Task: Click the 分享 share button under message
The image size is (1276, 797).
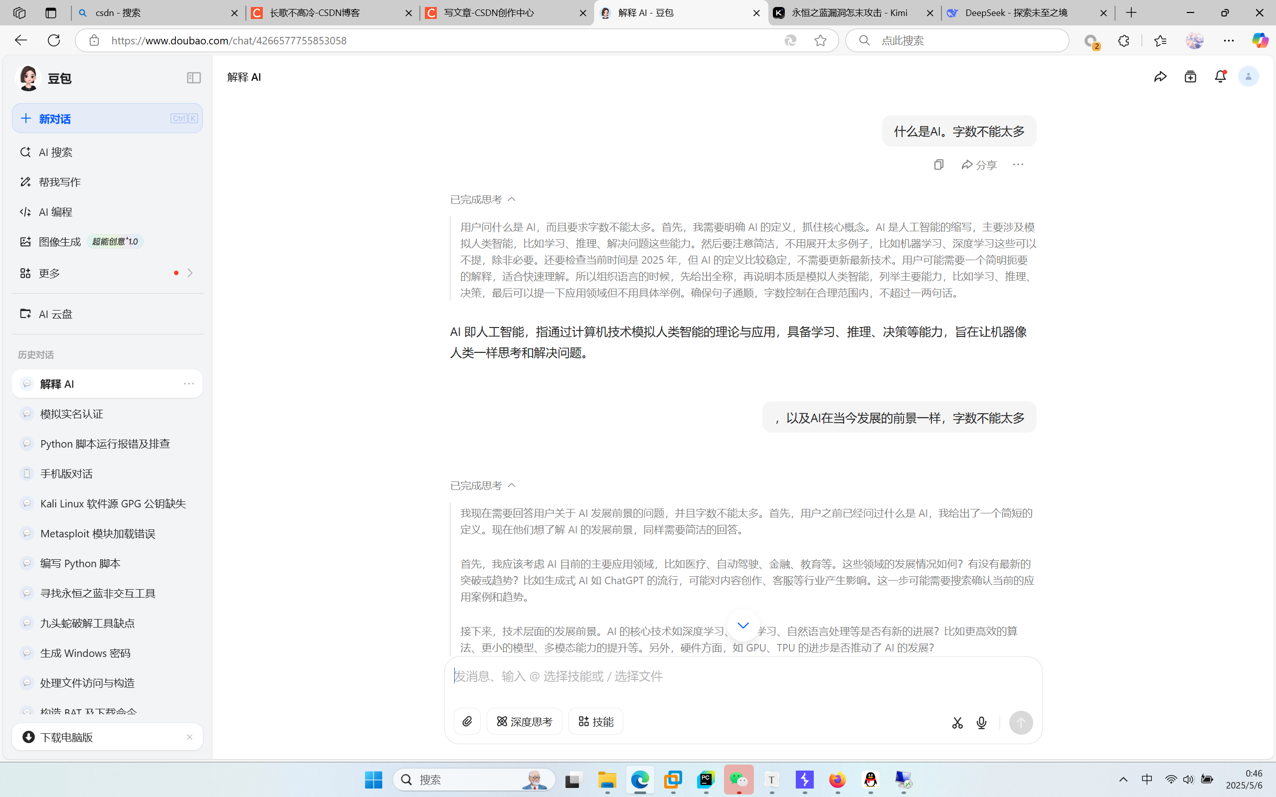Action: (979, 164)
